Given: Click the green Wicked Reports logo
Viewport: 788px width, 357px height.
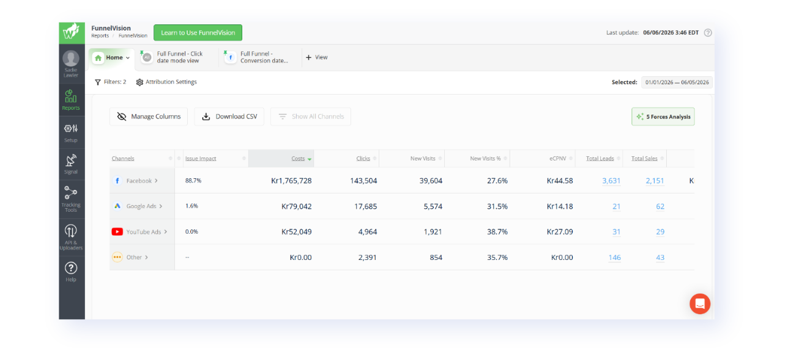Looking at the screenshot, I should (x=72, y=33).
